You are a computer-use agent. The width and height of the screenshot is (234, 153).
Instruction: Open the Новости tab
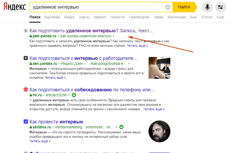(118, 17)
